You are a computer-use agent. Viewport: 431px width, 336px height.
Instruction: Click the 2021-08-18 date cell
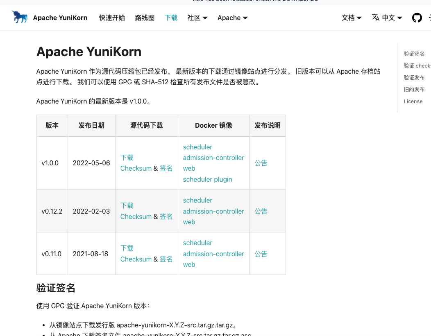tap(91, 254)
